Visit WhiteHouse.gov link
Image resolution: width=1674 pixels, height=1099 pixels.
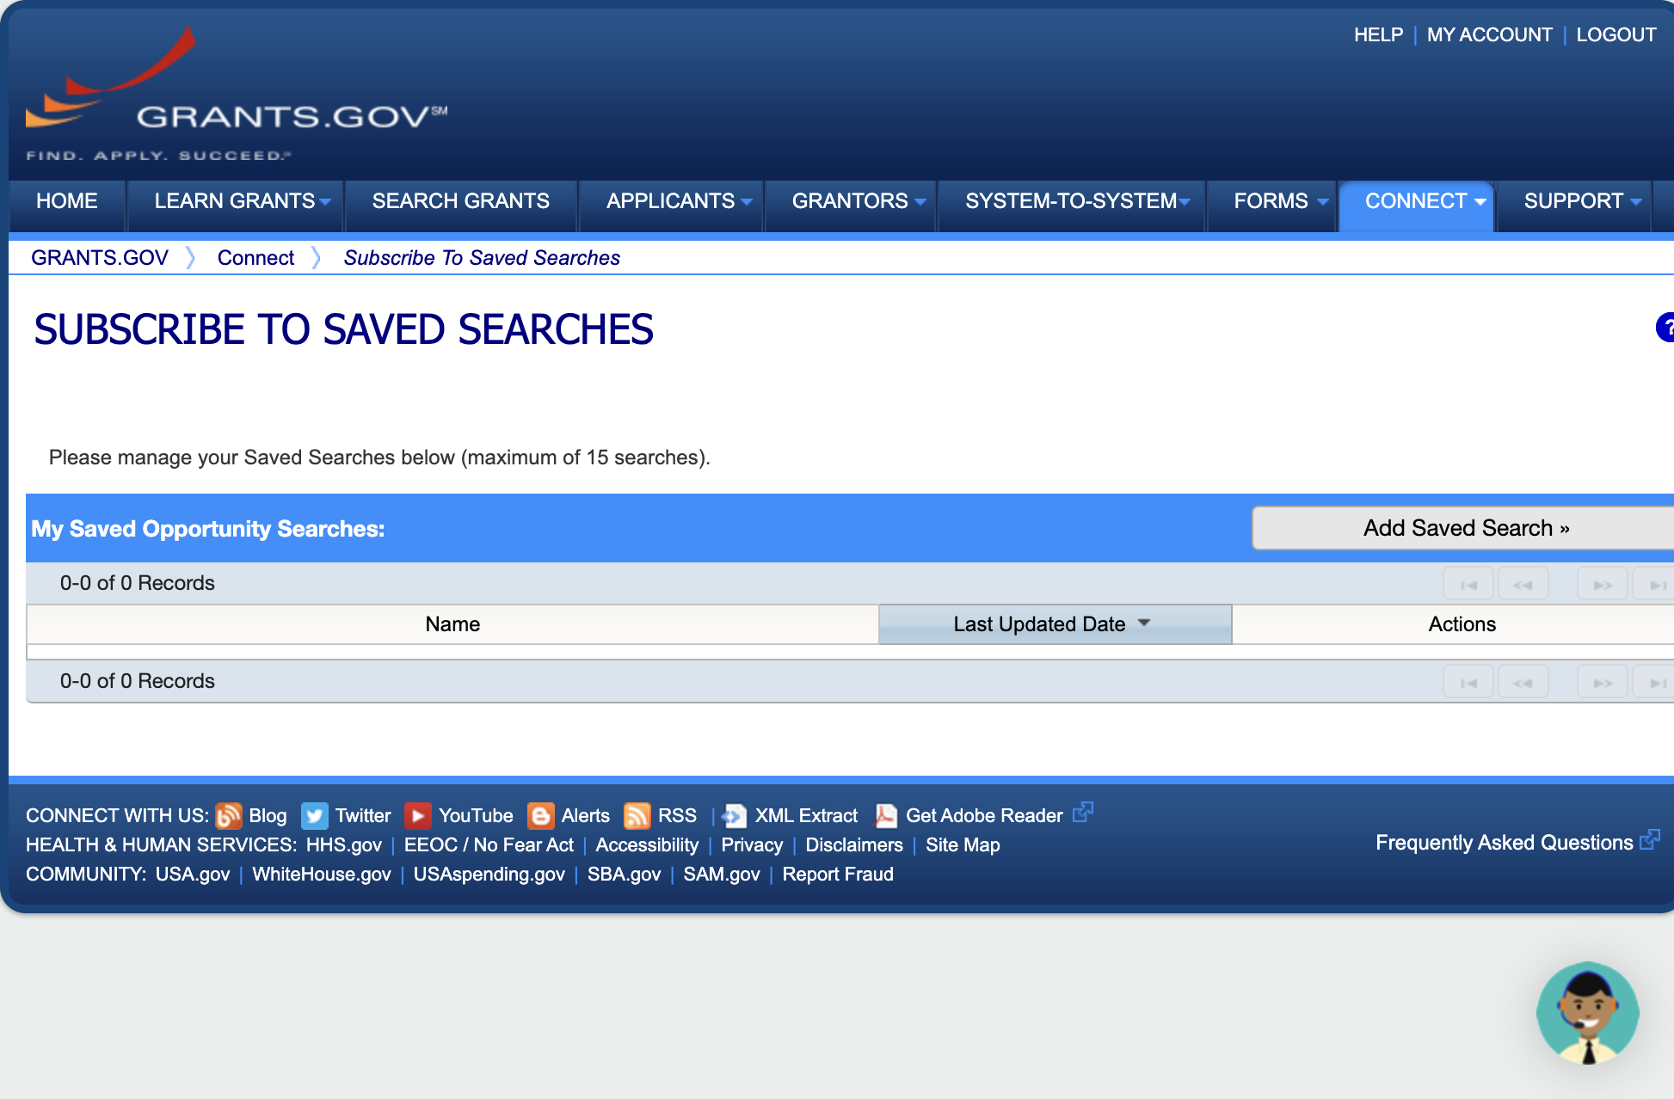(x=322, y=875)
